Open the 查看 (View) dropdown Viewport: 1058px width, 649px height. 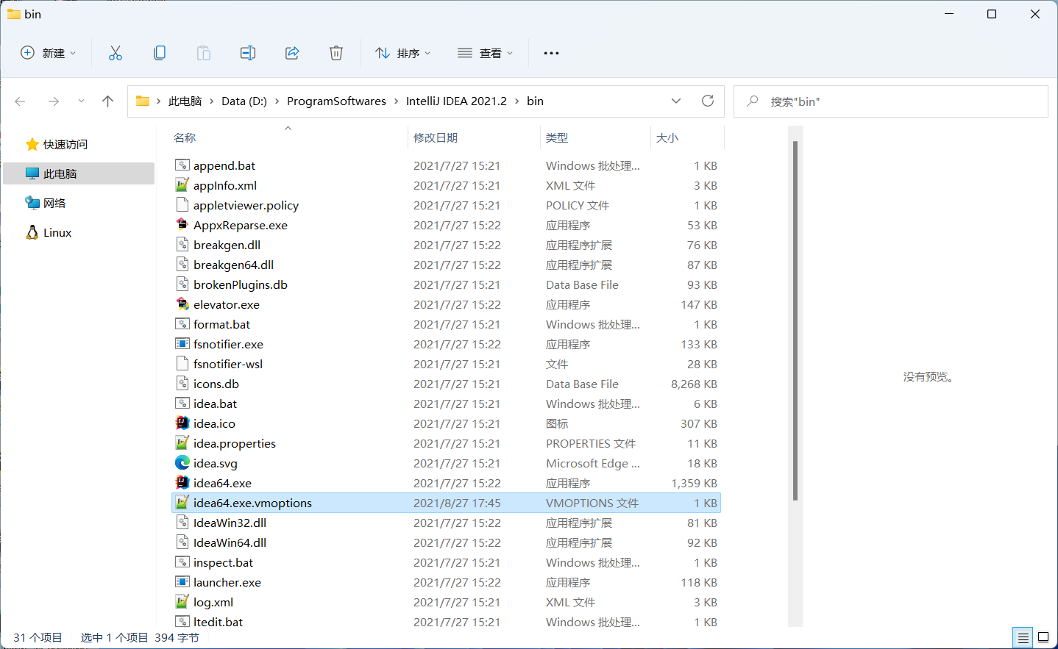485,53
